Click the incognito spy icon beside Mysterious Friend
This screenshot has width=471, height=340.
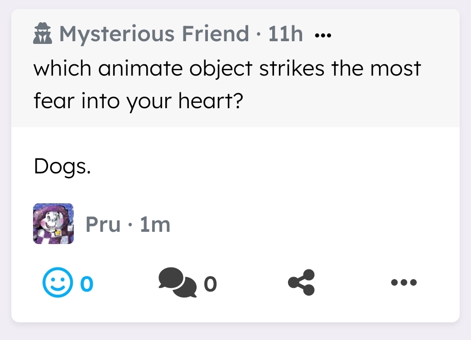coord(43,34)
